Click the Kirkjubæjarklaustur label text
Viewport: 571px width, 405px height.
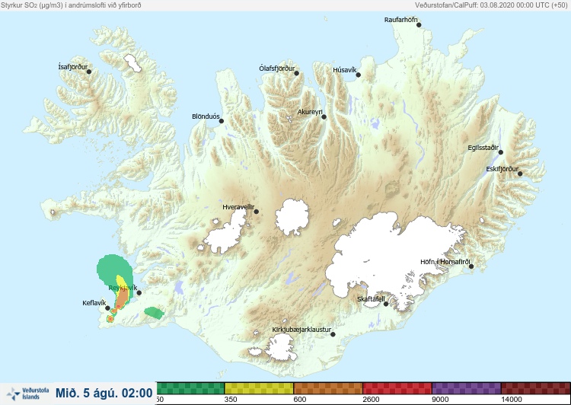pos(301,330)
